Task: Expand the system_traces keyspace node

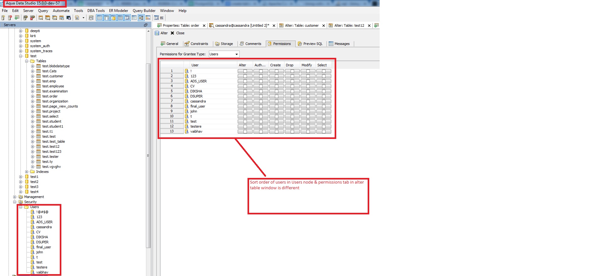Action: pyautogui.click(x=21, y=51)
